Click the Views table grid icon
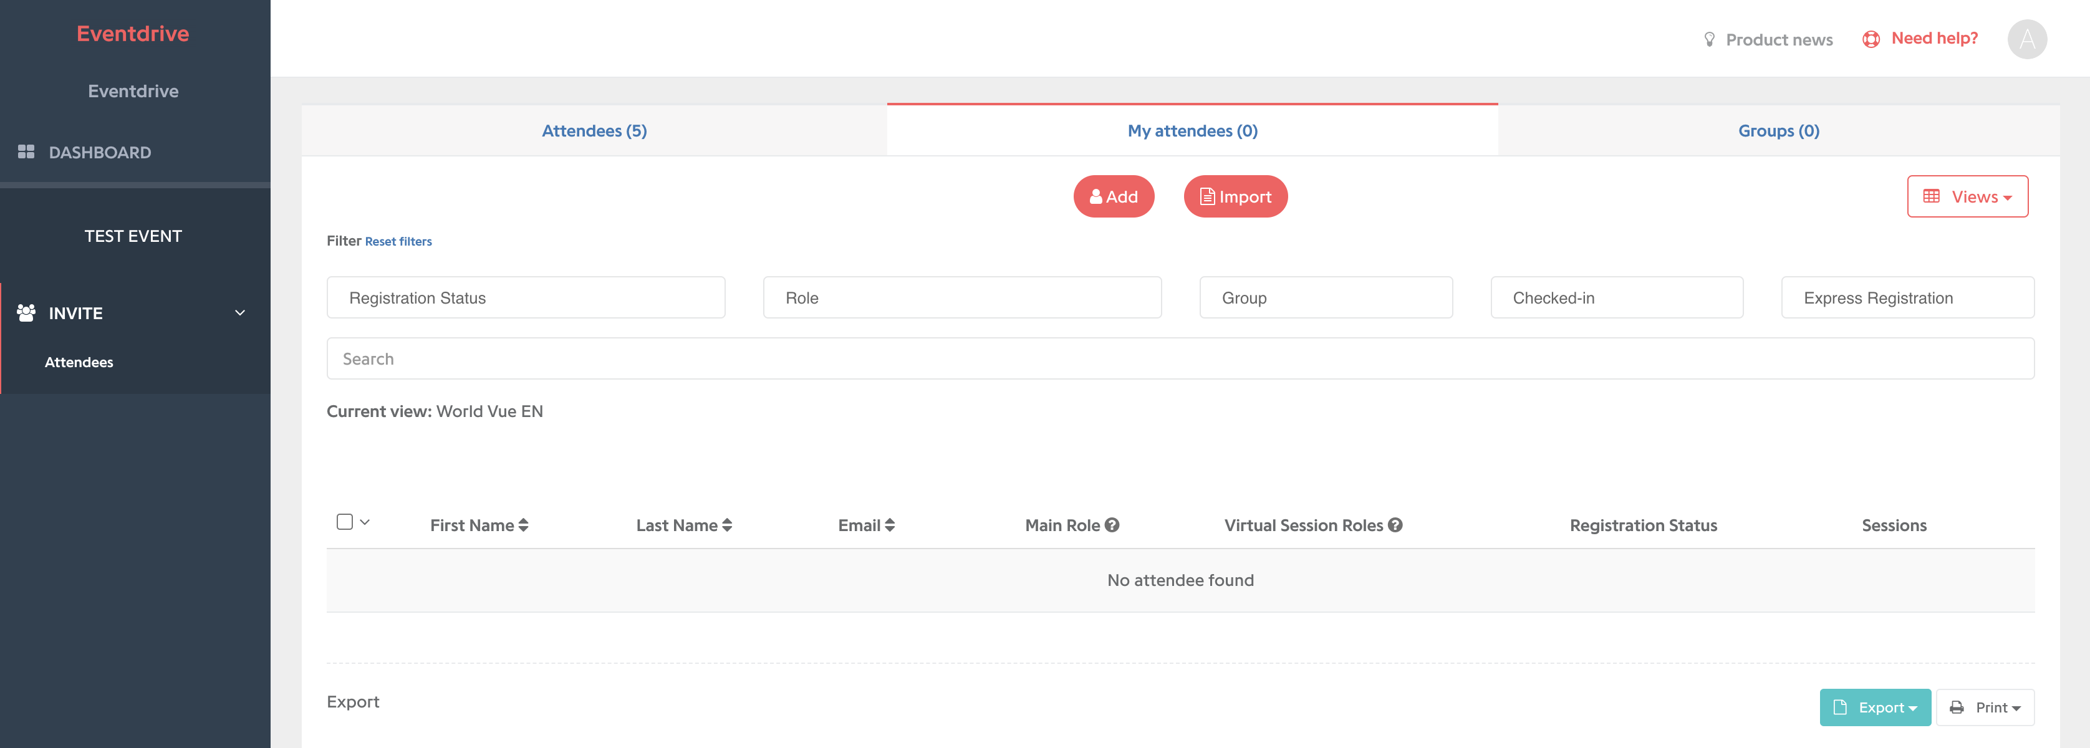The height and width of the screenshot is (748, 2090). pos(1932,196)
